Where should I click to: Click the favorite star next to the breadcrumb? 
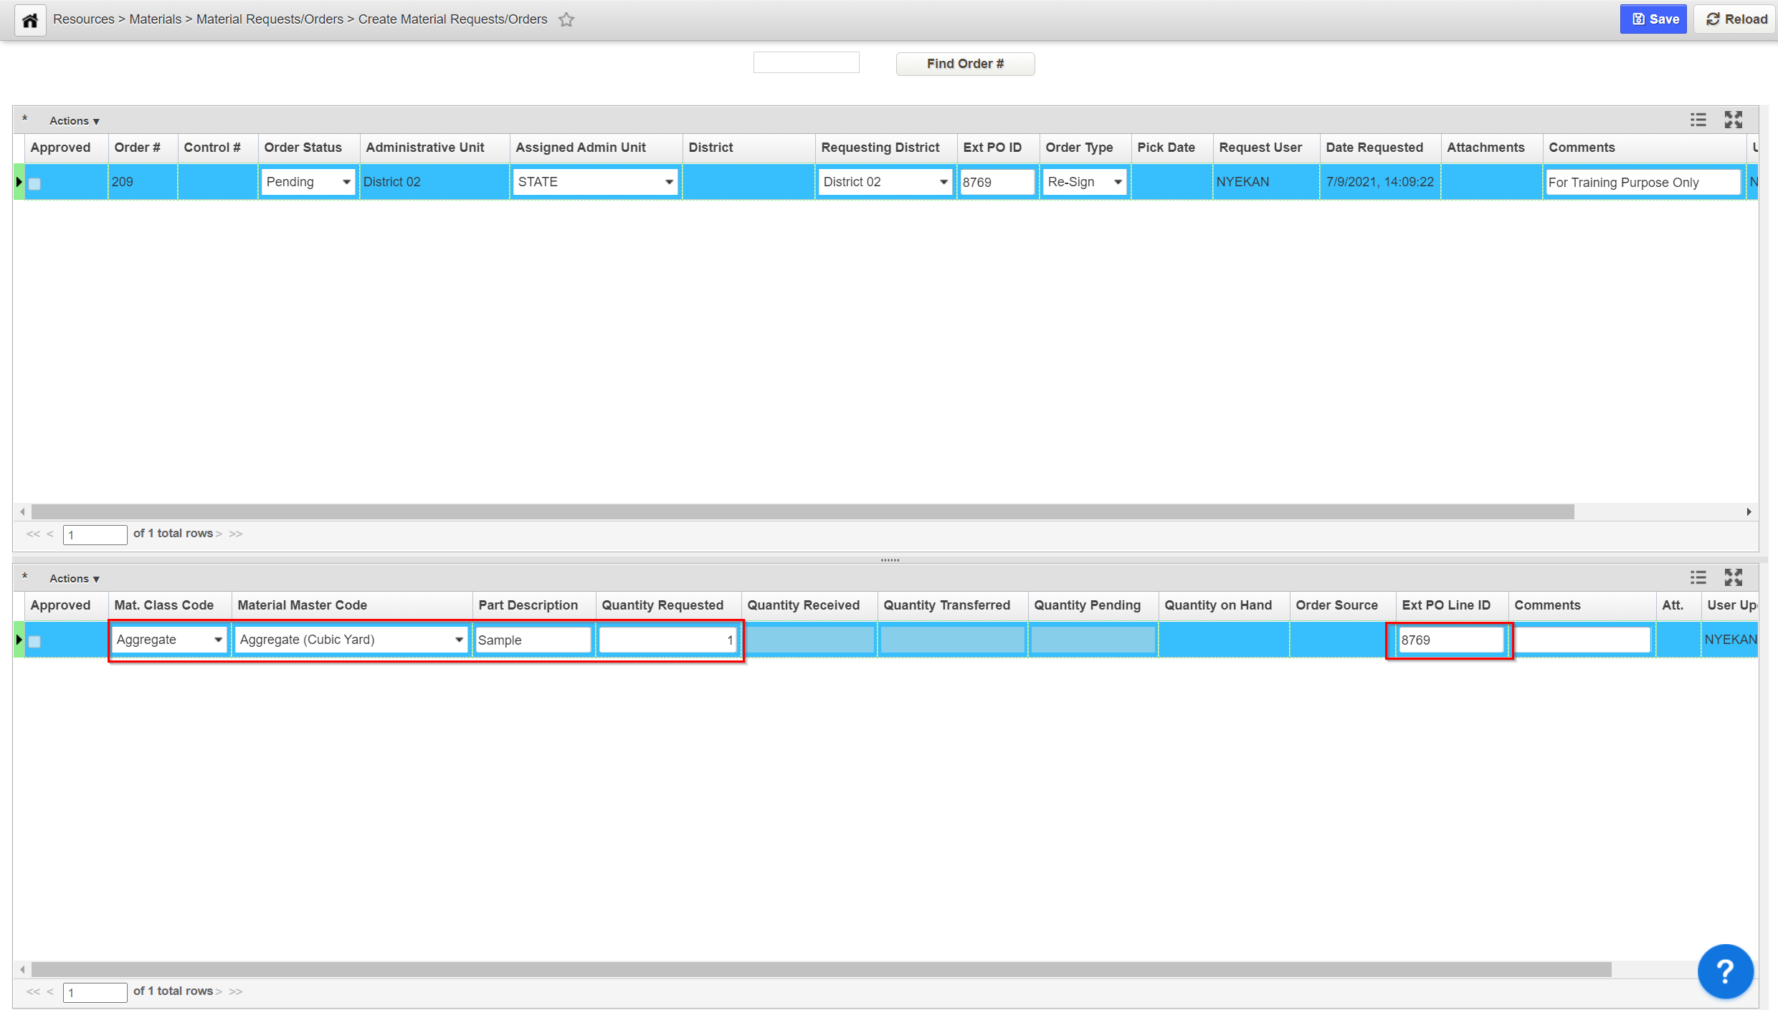[x=566, y=20]
